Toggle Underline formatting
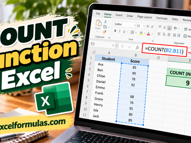 [124, 32]
